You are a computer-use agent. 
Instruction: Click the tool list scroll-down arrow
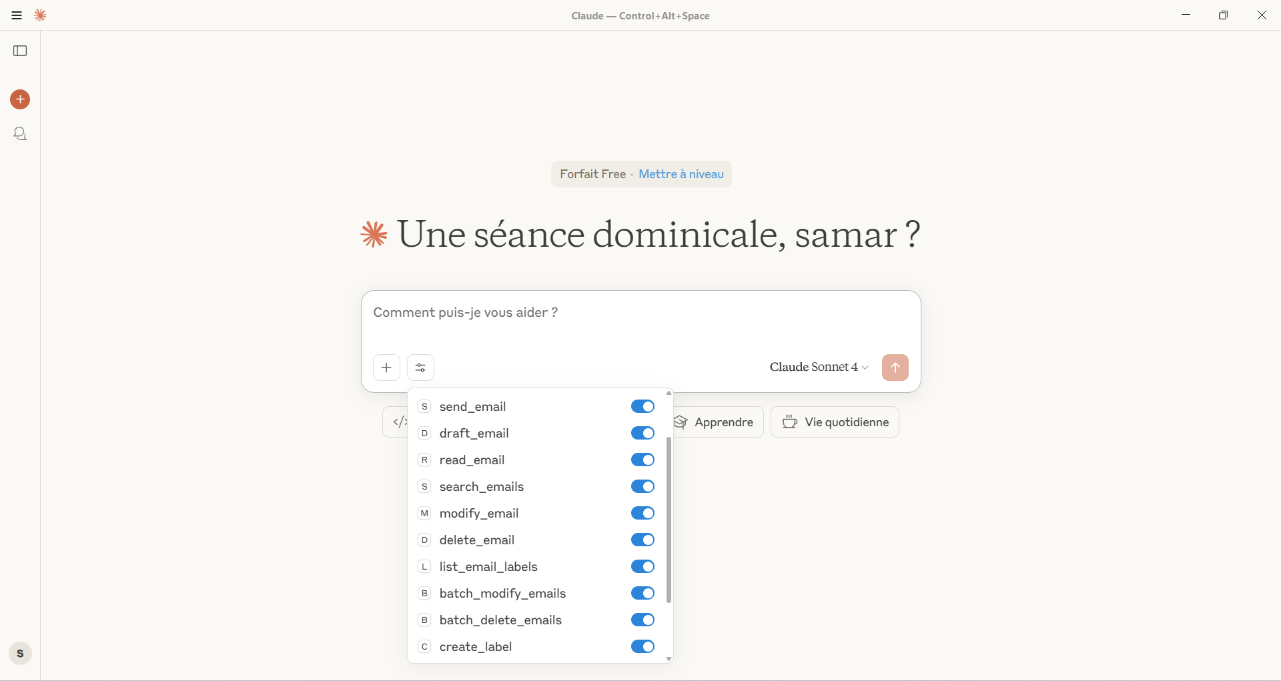669,659
